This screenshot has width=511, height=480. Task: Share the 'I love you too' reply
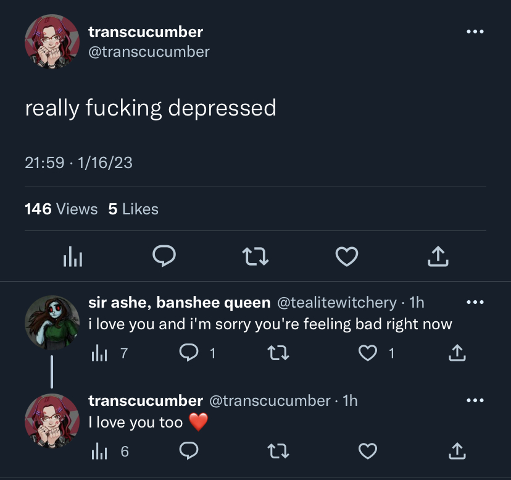tap(457, 452)
